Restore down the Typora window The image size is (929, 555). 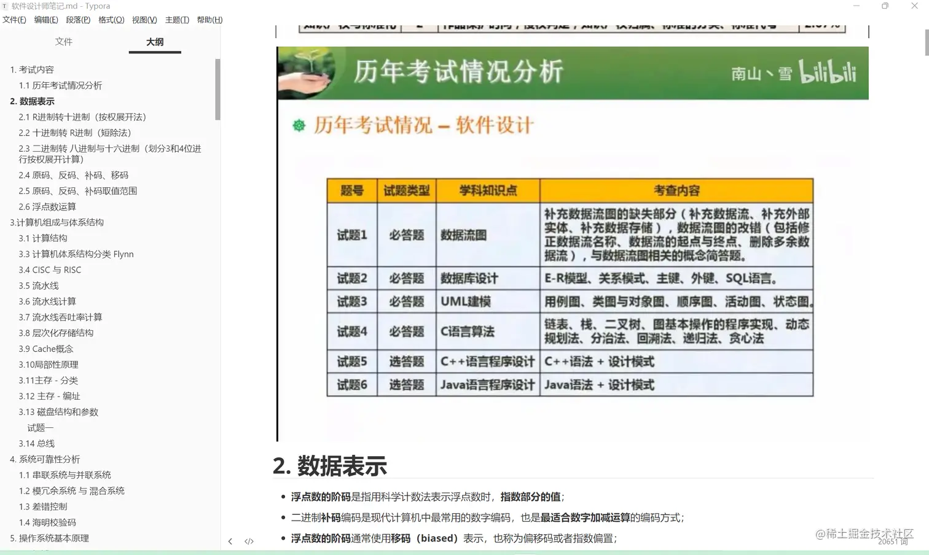tap(885, 6)
